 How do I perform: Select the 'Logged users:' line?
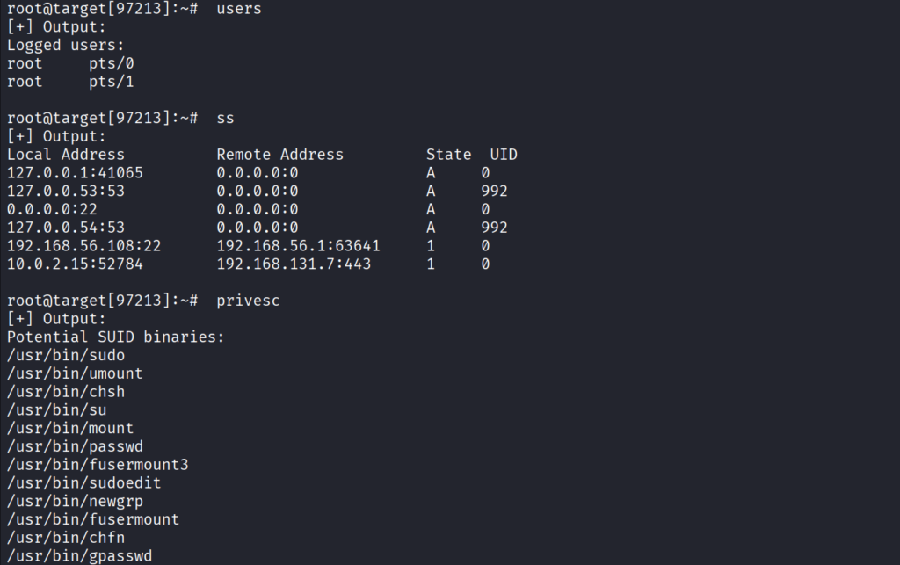tap(65, 46)
